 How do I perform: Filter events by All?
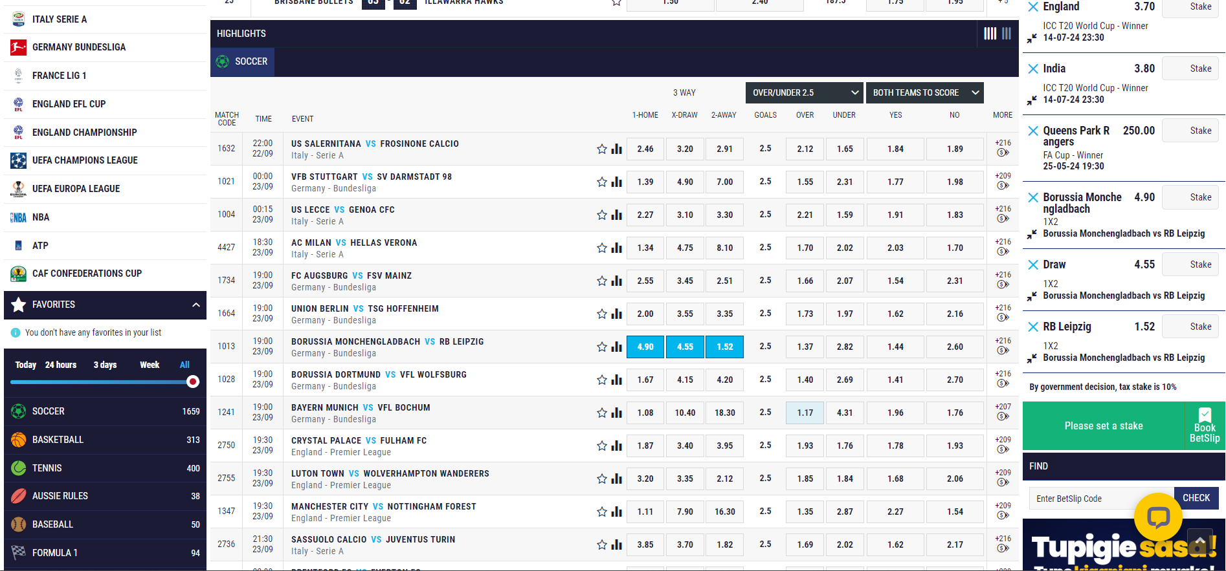click(184, 365)
